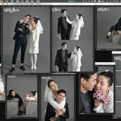Click the volume icon in menu bar
Screen dimensions: 121x121
tap(117, 1)
